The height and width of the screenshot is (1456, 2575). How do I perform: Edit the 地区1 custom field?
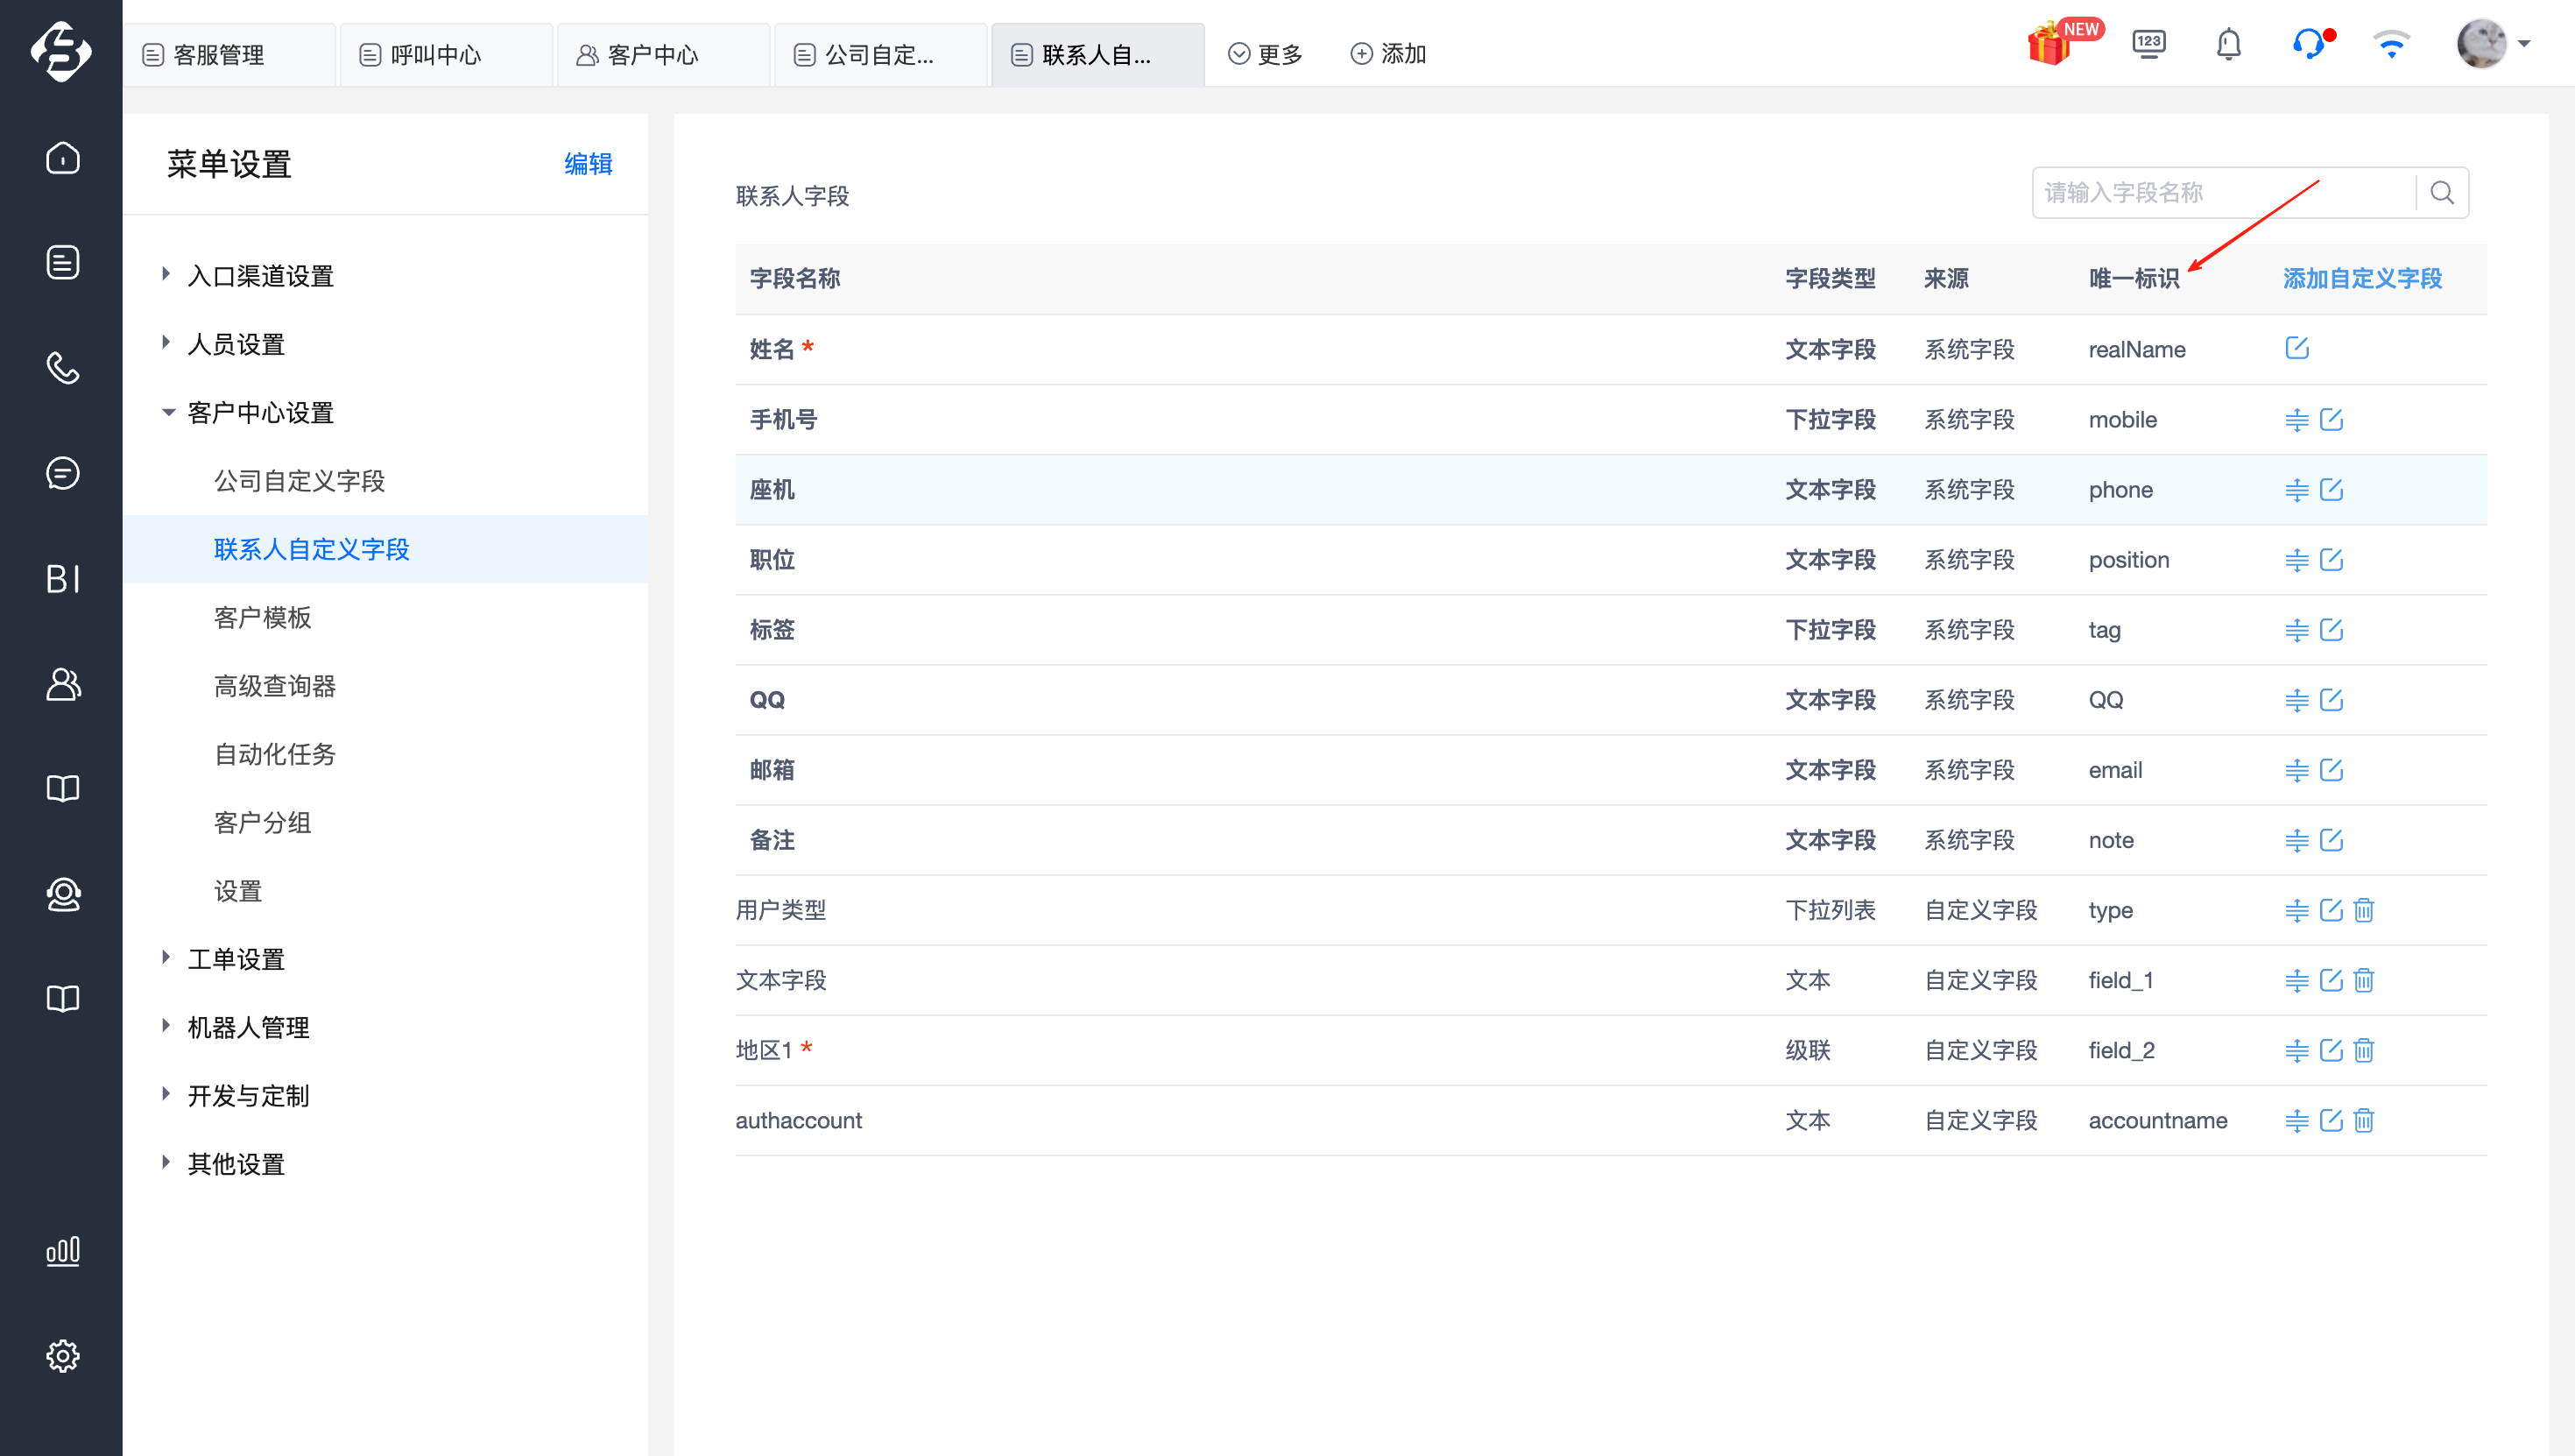(x=2330, y=1050)
